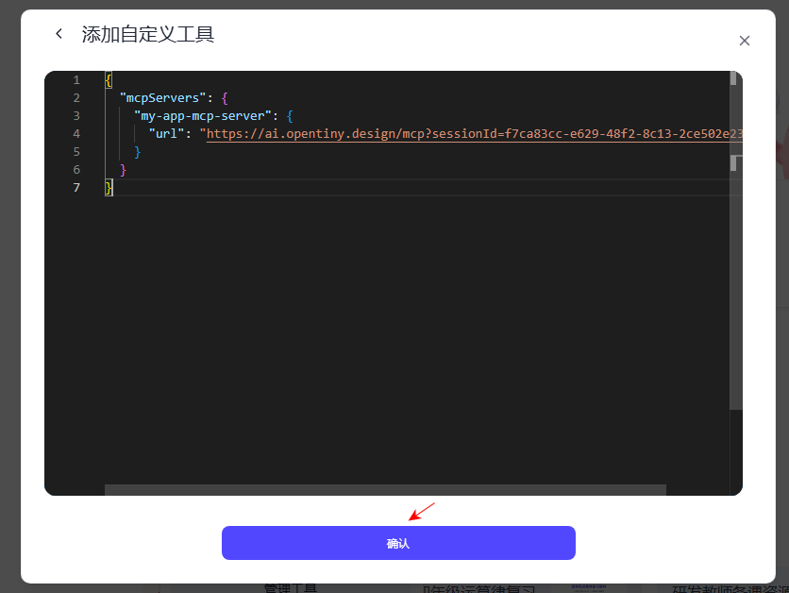
Task: Select line number 2 in the gutter
Action: coord(76,98)
